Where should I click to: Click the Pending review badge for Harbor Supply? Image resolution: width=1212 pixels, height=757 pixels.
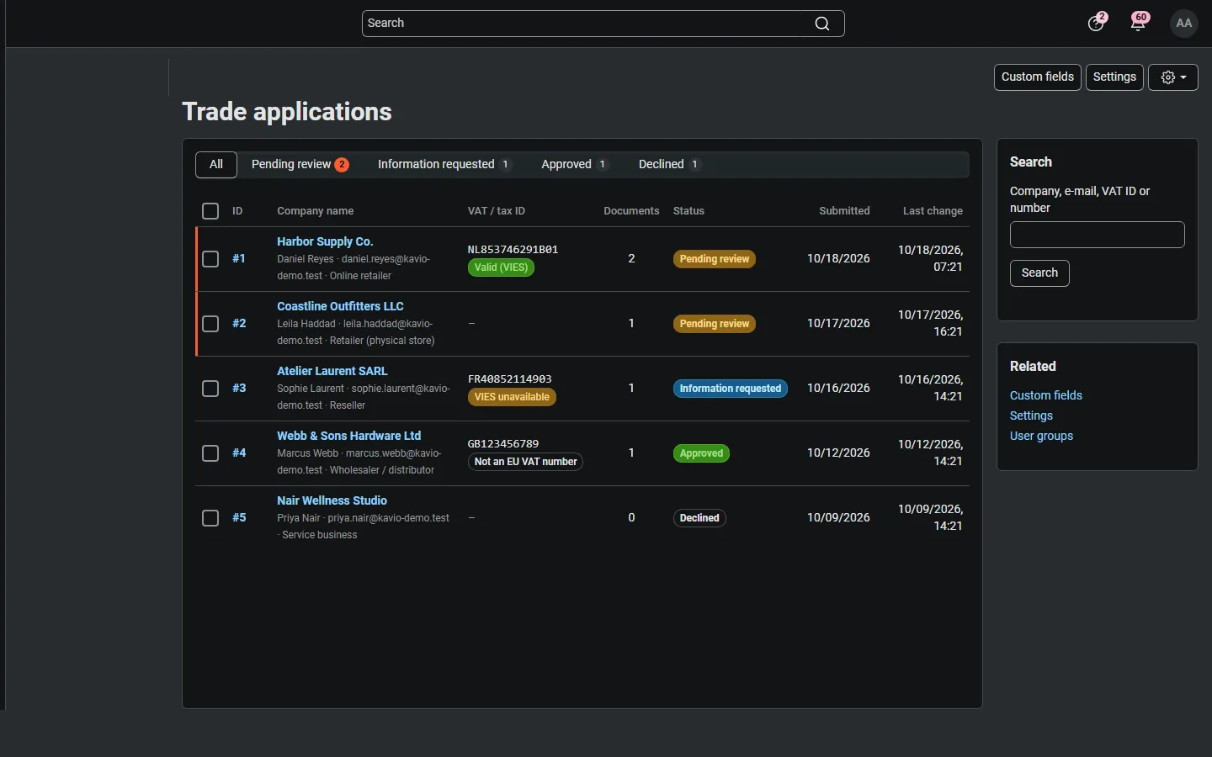715,259
